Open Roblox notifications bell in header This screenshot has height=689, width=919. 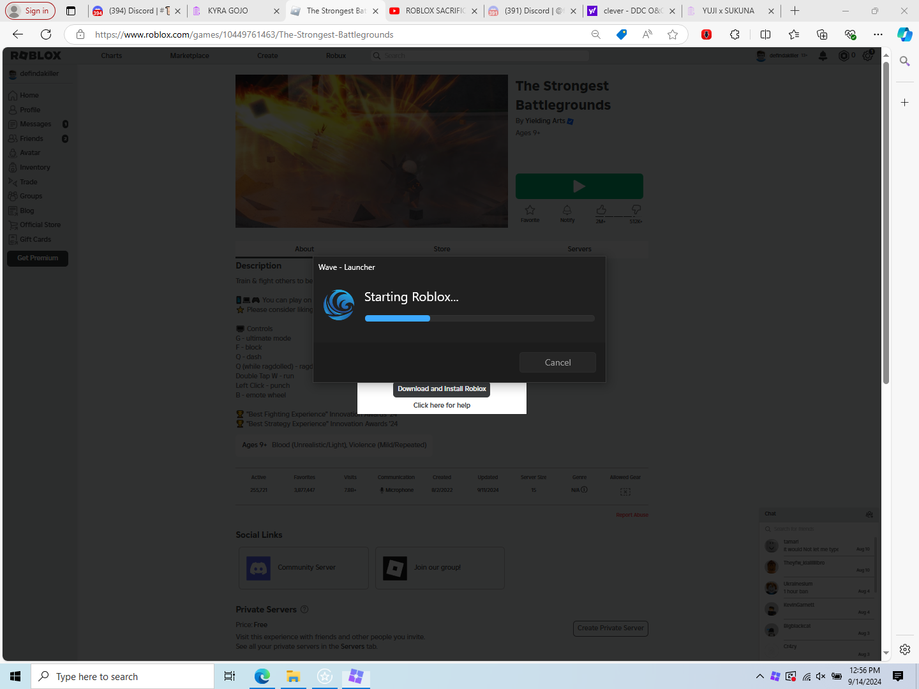[823, 56]
